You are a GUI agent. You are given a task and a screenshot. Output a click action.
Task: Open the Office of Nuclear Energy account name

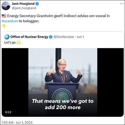29,37
